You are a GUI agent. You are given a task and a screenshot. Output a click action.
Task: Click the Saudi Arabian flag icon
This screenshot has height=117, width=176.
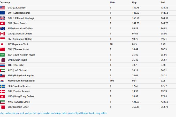[x=2, y=55]
